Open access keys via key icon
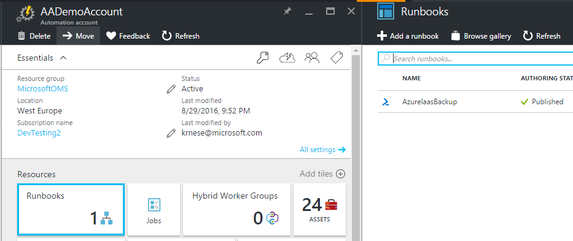 tap(263, 58)
